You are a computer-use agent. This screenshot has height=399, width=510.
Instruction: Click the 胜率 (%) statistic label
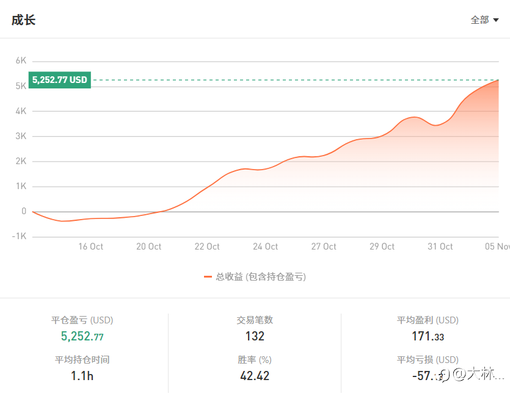point(255,360)
